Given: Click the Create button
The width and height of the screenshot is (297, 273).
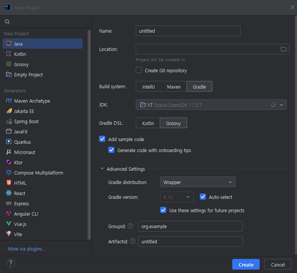Looking at the screenshot, I should click(x=246, y=264).
